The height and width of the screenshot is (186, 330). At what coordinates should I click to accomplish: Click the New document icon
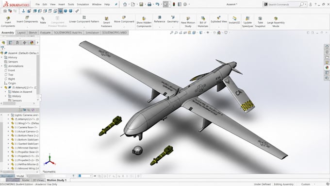133,4
